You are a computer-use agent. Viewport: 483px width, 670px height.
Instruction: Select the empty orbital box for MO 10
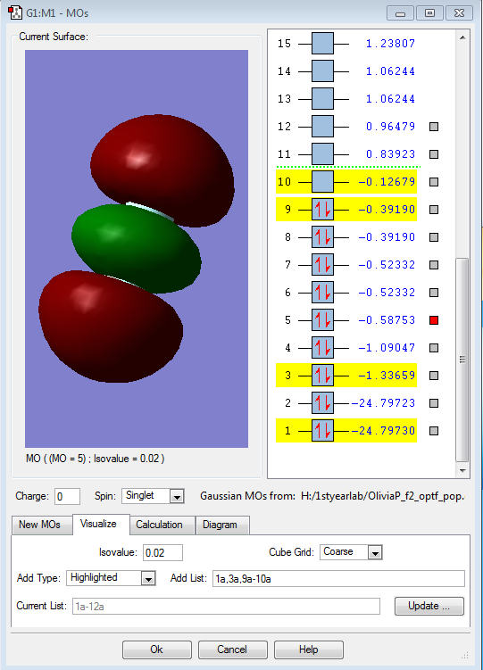point(322,182)
